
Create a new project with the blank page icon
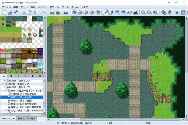click(4, 12)
